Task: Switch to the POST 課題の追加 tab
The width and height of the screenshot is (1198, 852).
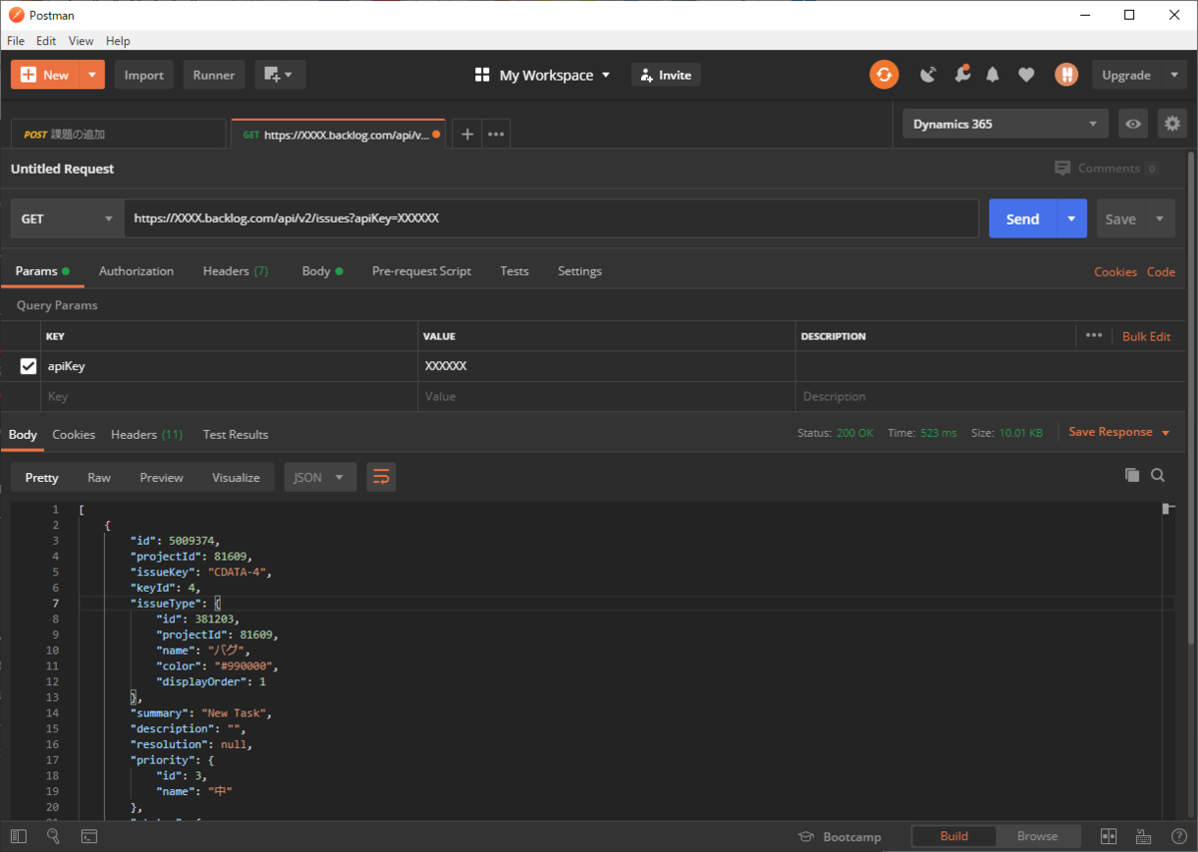Action: 119,134
